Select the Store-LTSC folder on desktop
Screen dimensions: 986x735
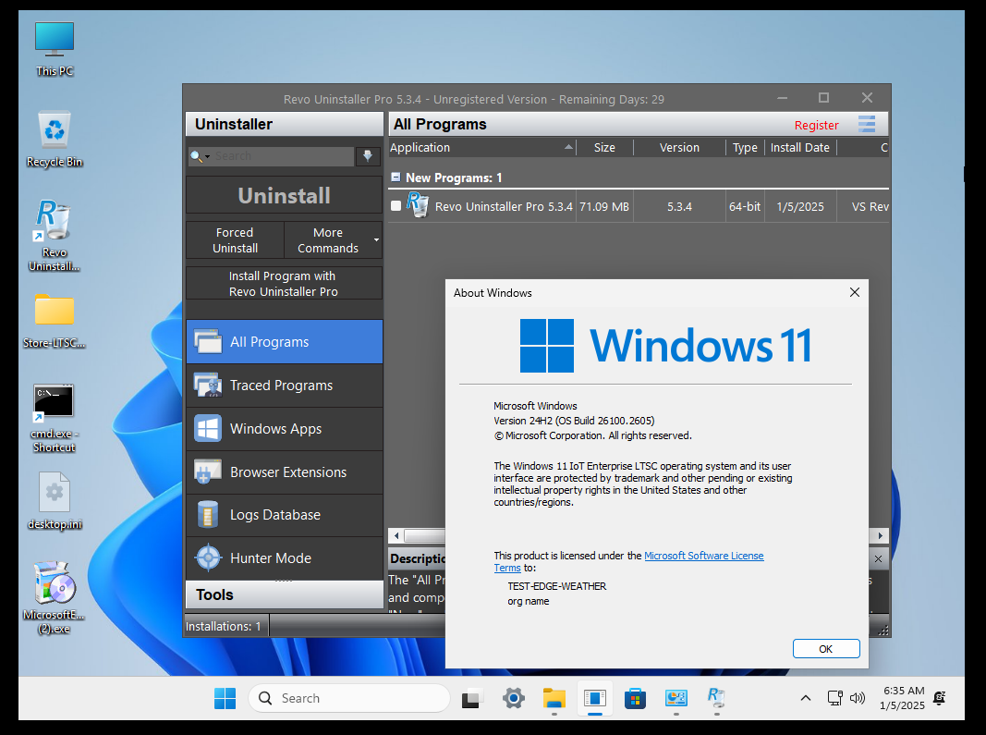coord(55,321)
